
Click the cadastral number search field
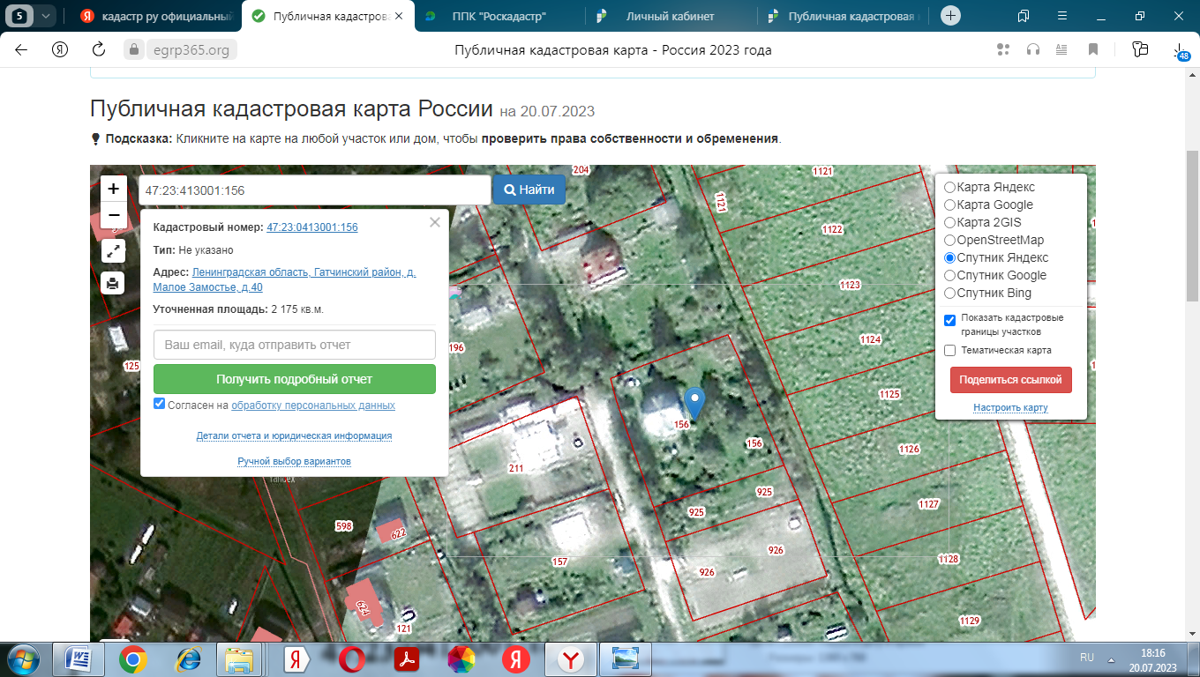point(314,190)
